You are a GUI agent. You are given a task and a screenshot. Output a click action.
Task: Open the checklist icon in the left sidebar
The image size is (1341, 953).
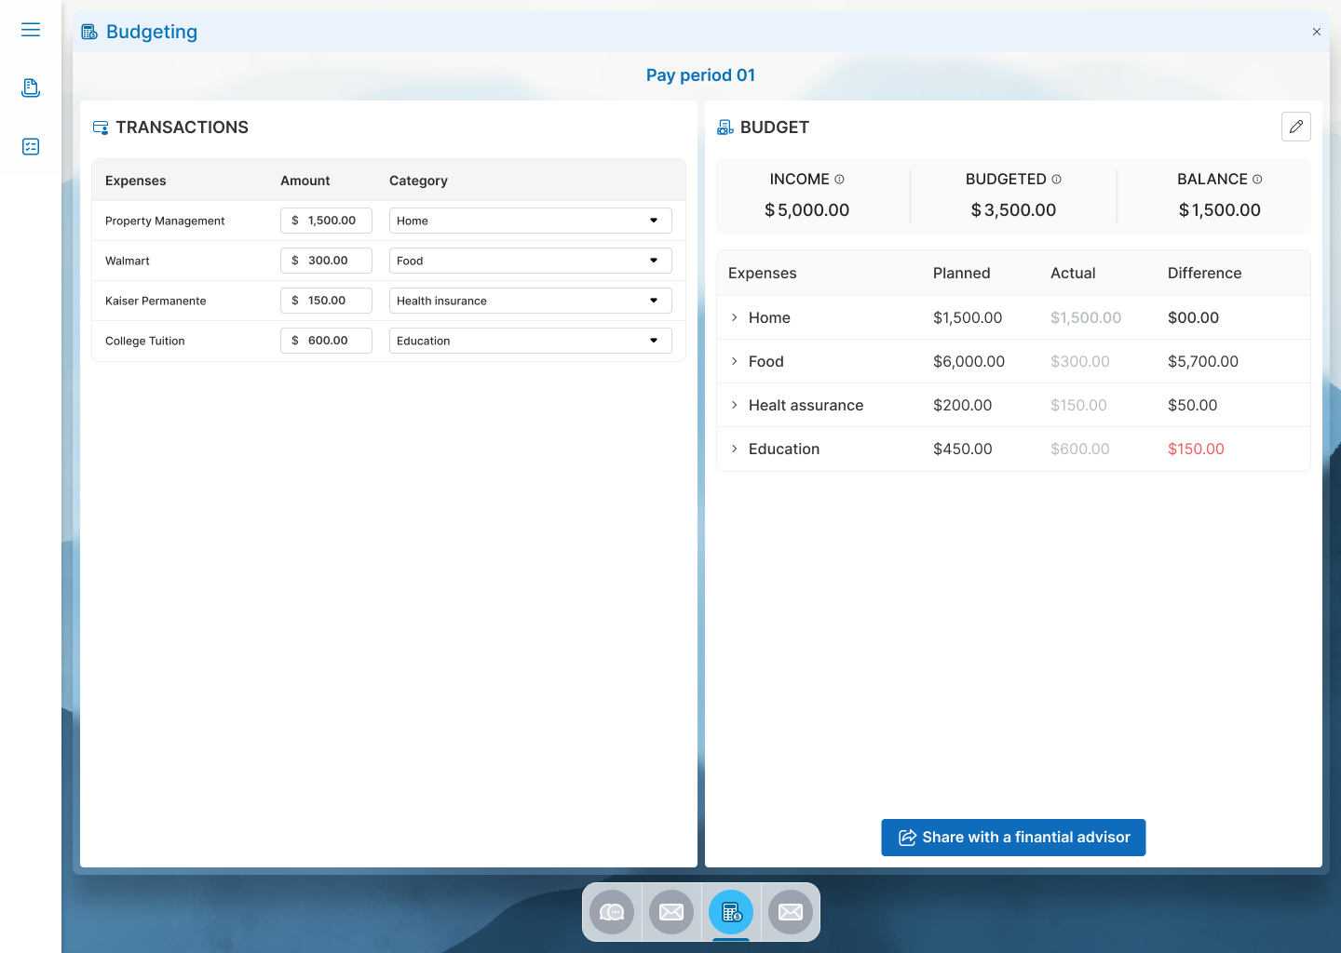pos(31,146)
